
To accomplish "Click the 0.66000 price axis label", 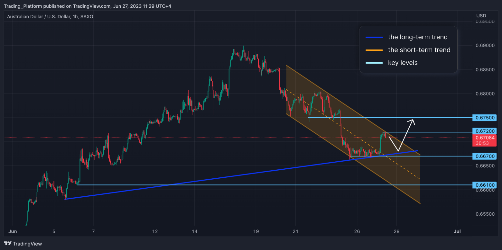I will point(485,190).
